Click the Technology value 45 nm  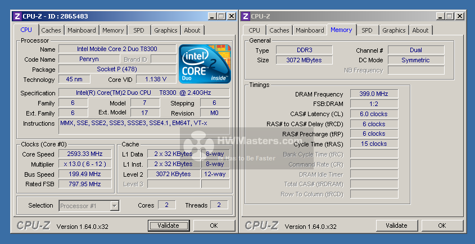tap(74, 79)
